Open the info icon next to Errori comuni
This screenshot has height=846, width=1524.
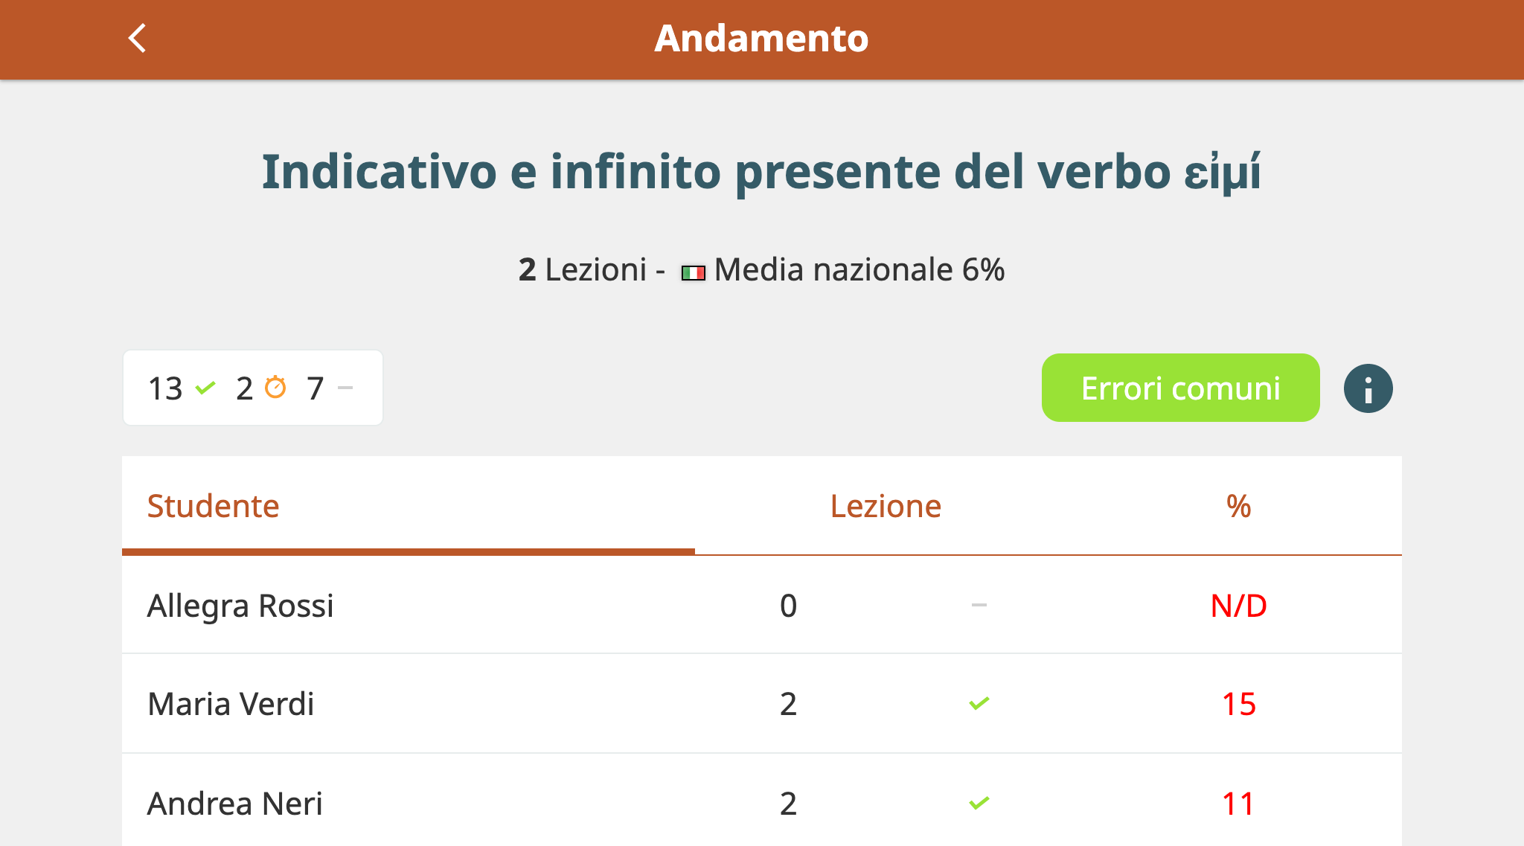(1368, 388)
